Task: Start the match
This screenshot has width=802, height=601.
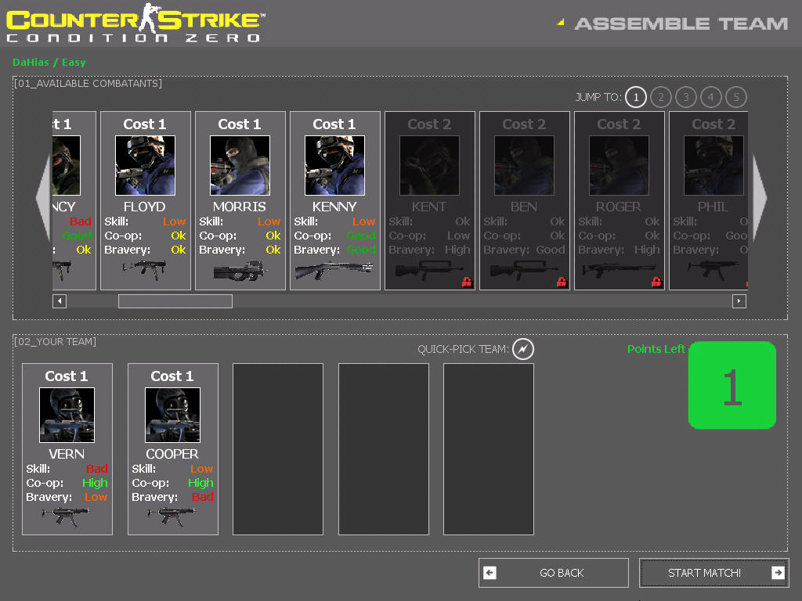Action: [x=714, y=573]
